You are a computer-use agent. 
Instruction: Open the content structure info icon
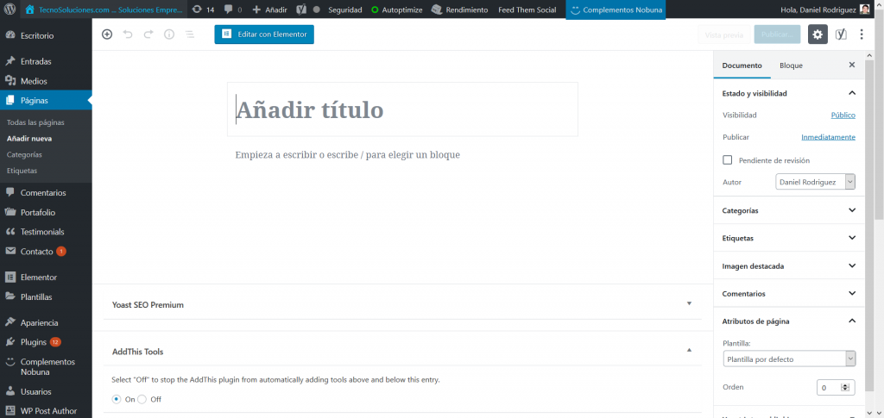169,34
